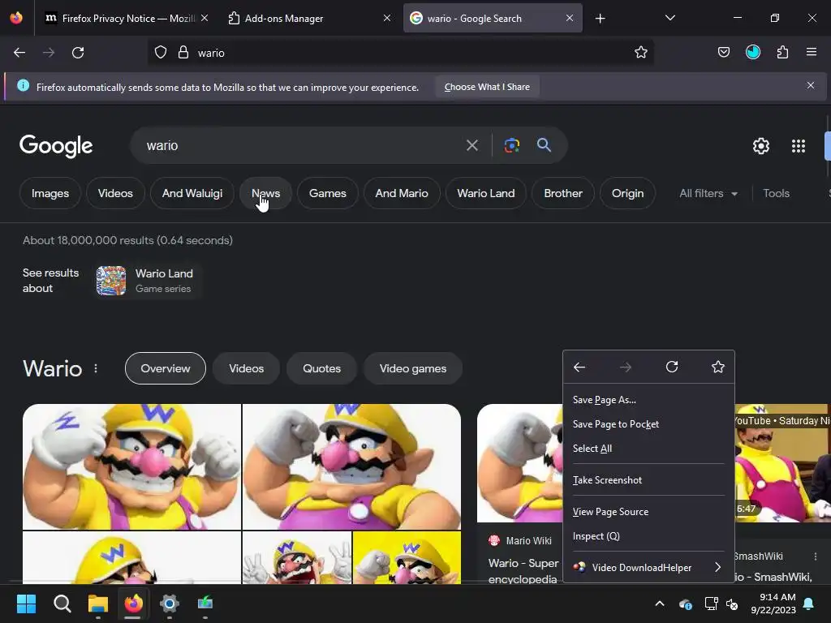Open Wario Land game series result

pyautogui.click(x=148, y=281)
